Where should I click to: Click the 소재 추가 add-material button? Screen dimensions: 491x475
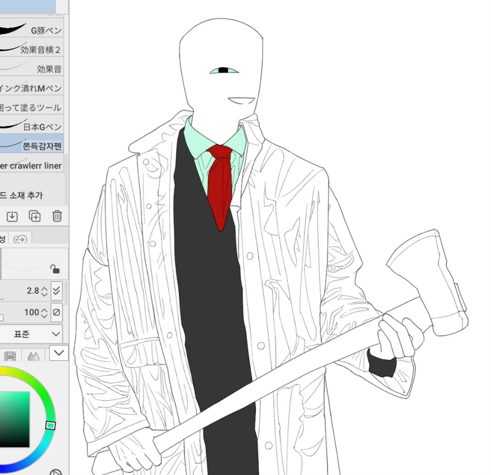click(21, 196)
